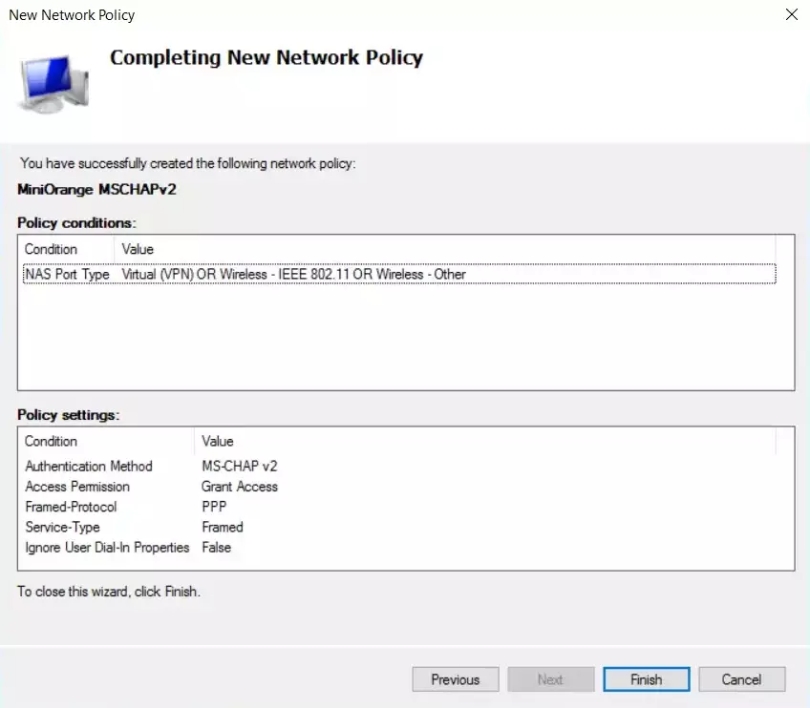Click the Grant Access value text
The image size is (810, 708).
(241, 487)
